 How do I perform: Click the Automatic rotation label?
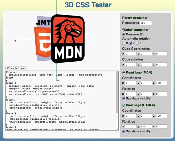136,39
